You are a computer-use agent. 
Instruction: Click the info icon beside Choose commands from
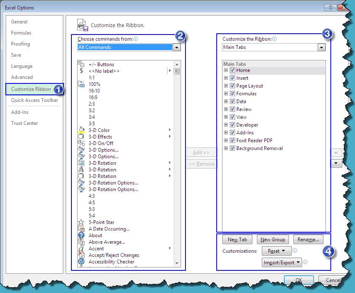135,39
